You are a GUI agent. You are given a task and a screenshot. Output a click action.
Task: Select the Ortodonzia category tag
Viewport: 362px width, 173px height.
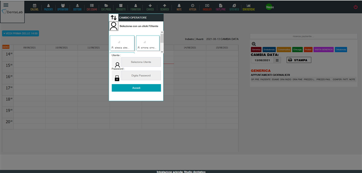[x=341, y=49]
